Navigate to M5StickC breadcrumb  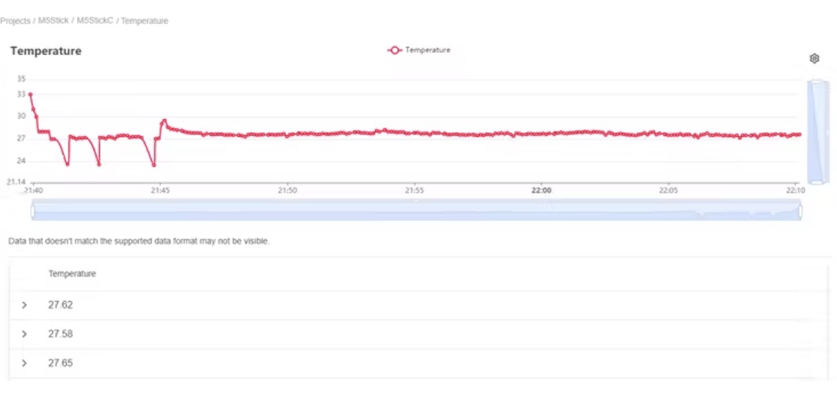tap(94, 21)
